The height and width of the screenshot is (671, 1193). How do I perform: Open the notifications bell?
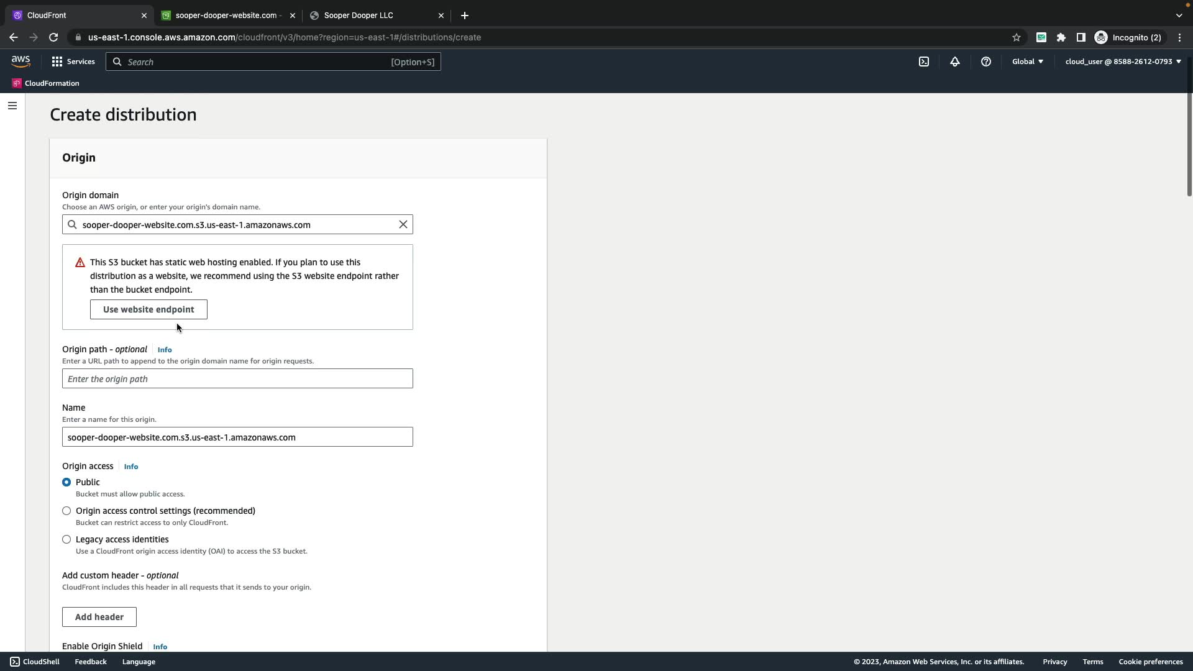click(x=955, y=62)
